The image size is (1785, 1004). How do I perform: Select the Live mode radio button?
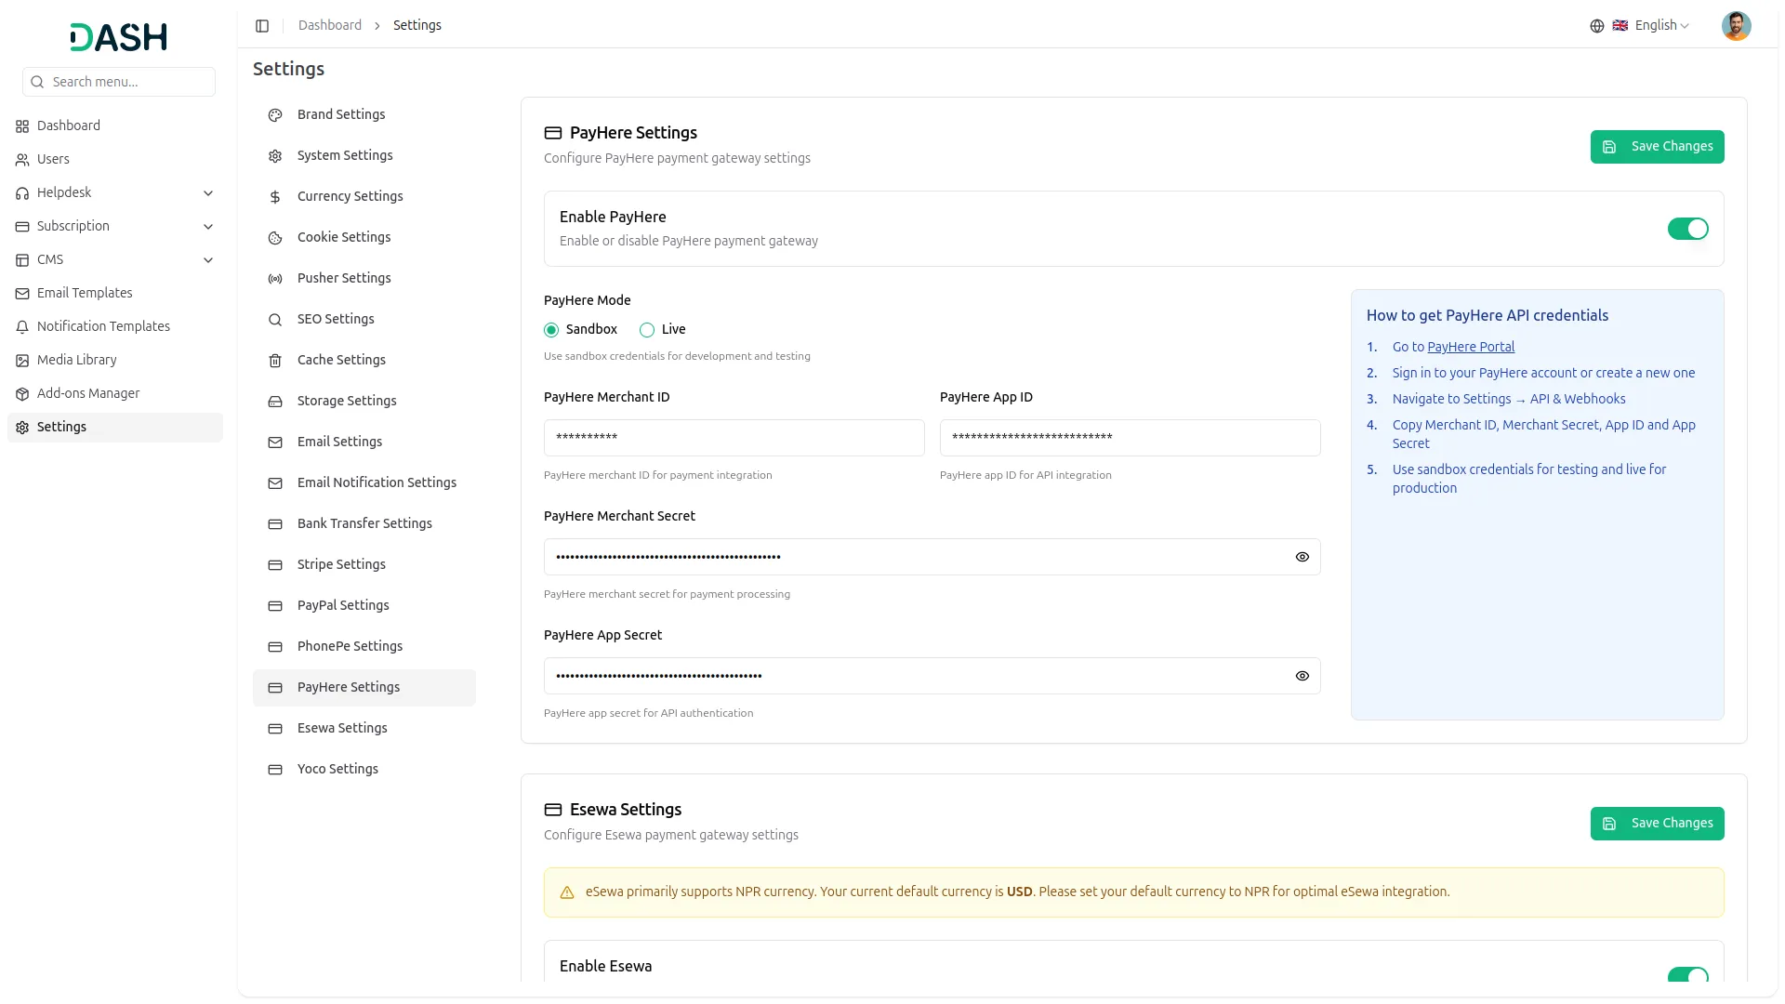tap(647, 330)
